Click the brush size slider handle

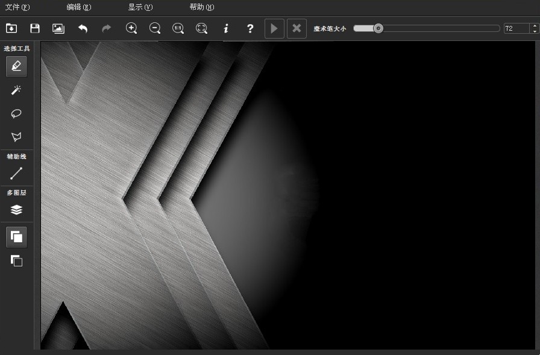pyautogui.click(x=378, y=28)
